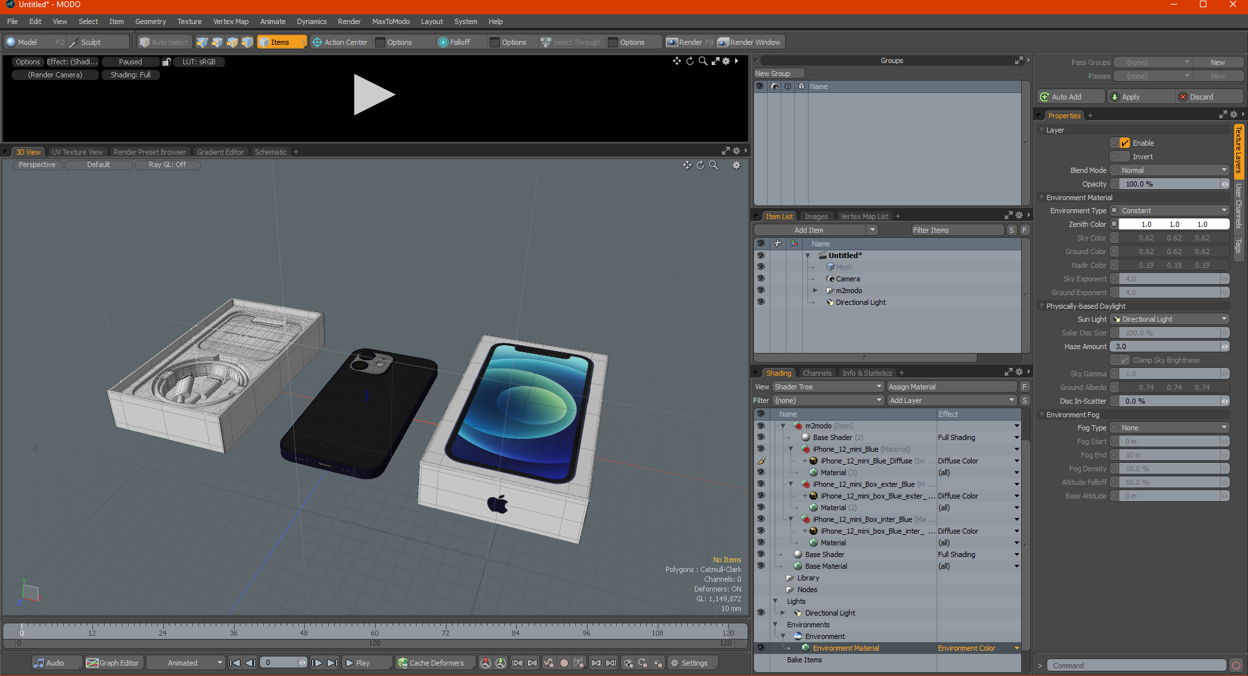The height and width of the screenshot is (676, 1248).
Task: Click the Command history red icon
Action: 1236,666
